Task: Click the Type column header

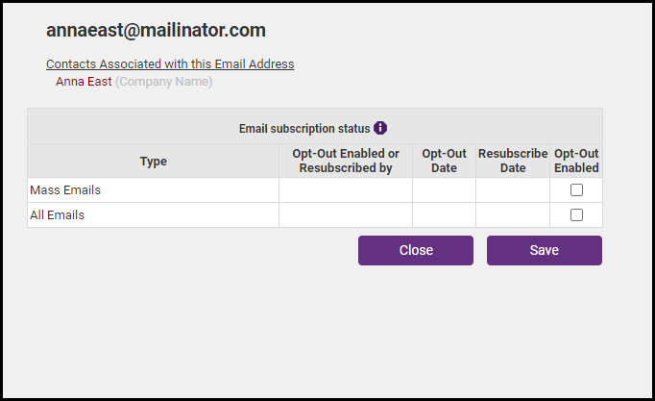Action: point(153,162)
